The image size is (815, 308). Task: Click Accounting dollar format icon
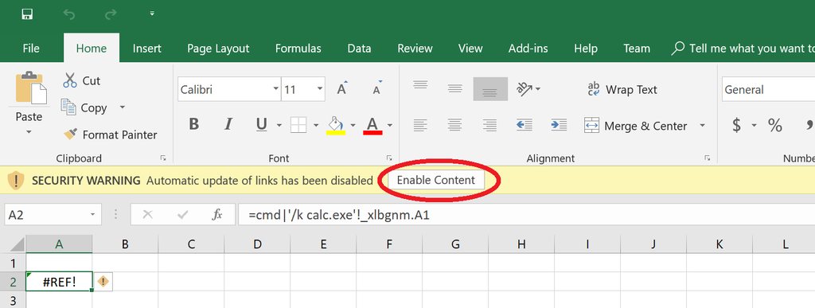tap(736, 125)
